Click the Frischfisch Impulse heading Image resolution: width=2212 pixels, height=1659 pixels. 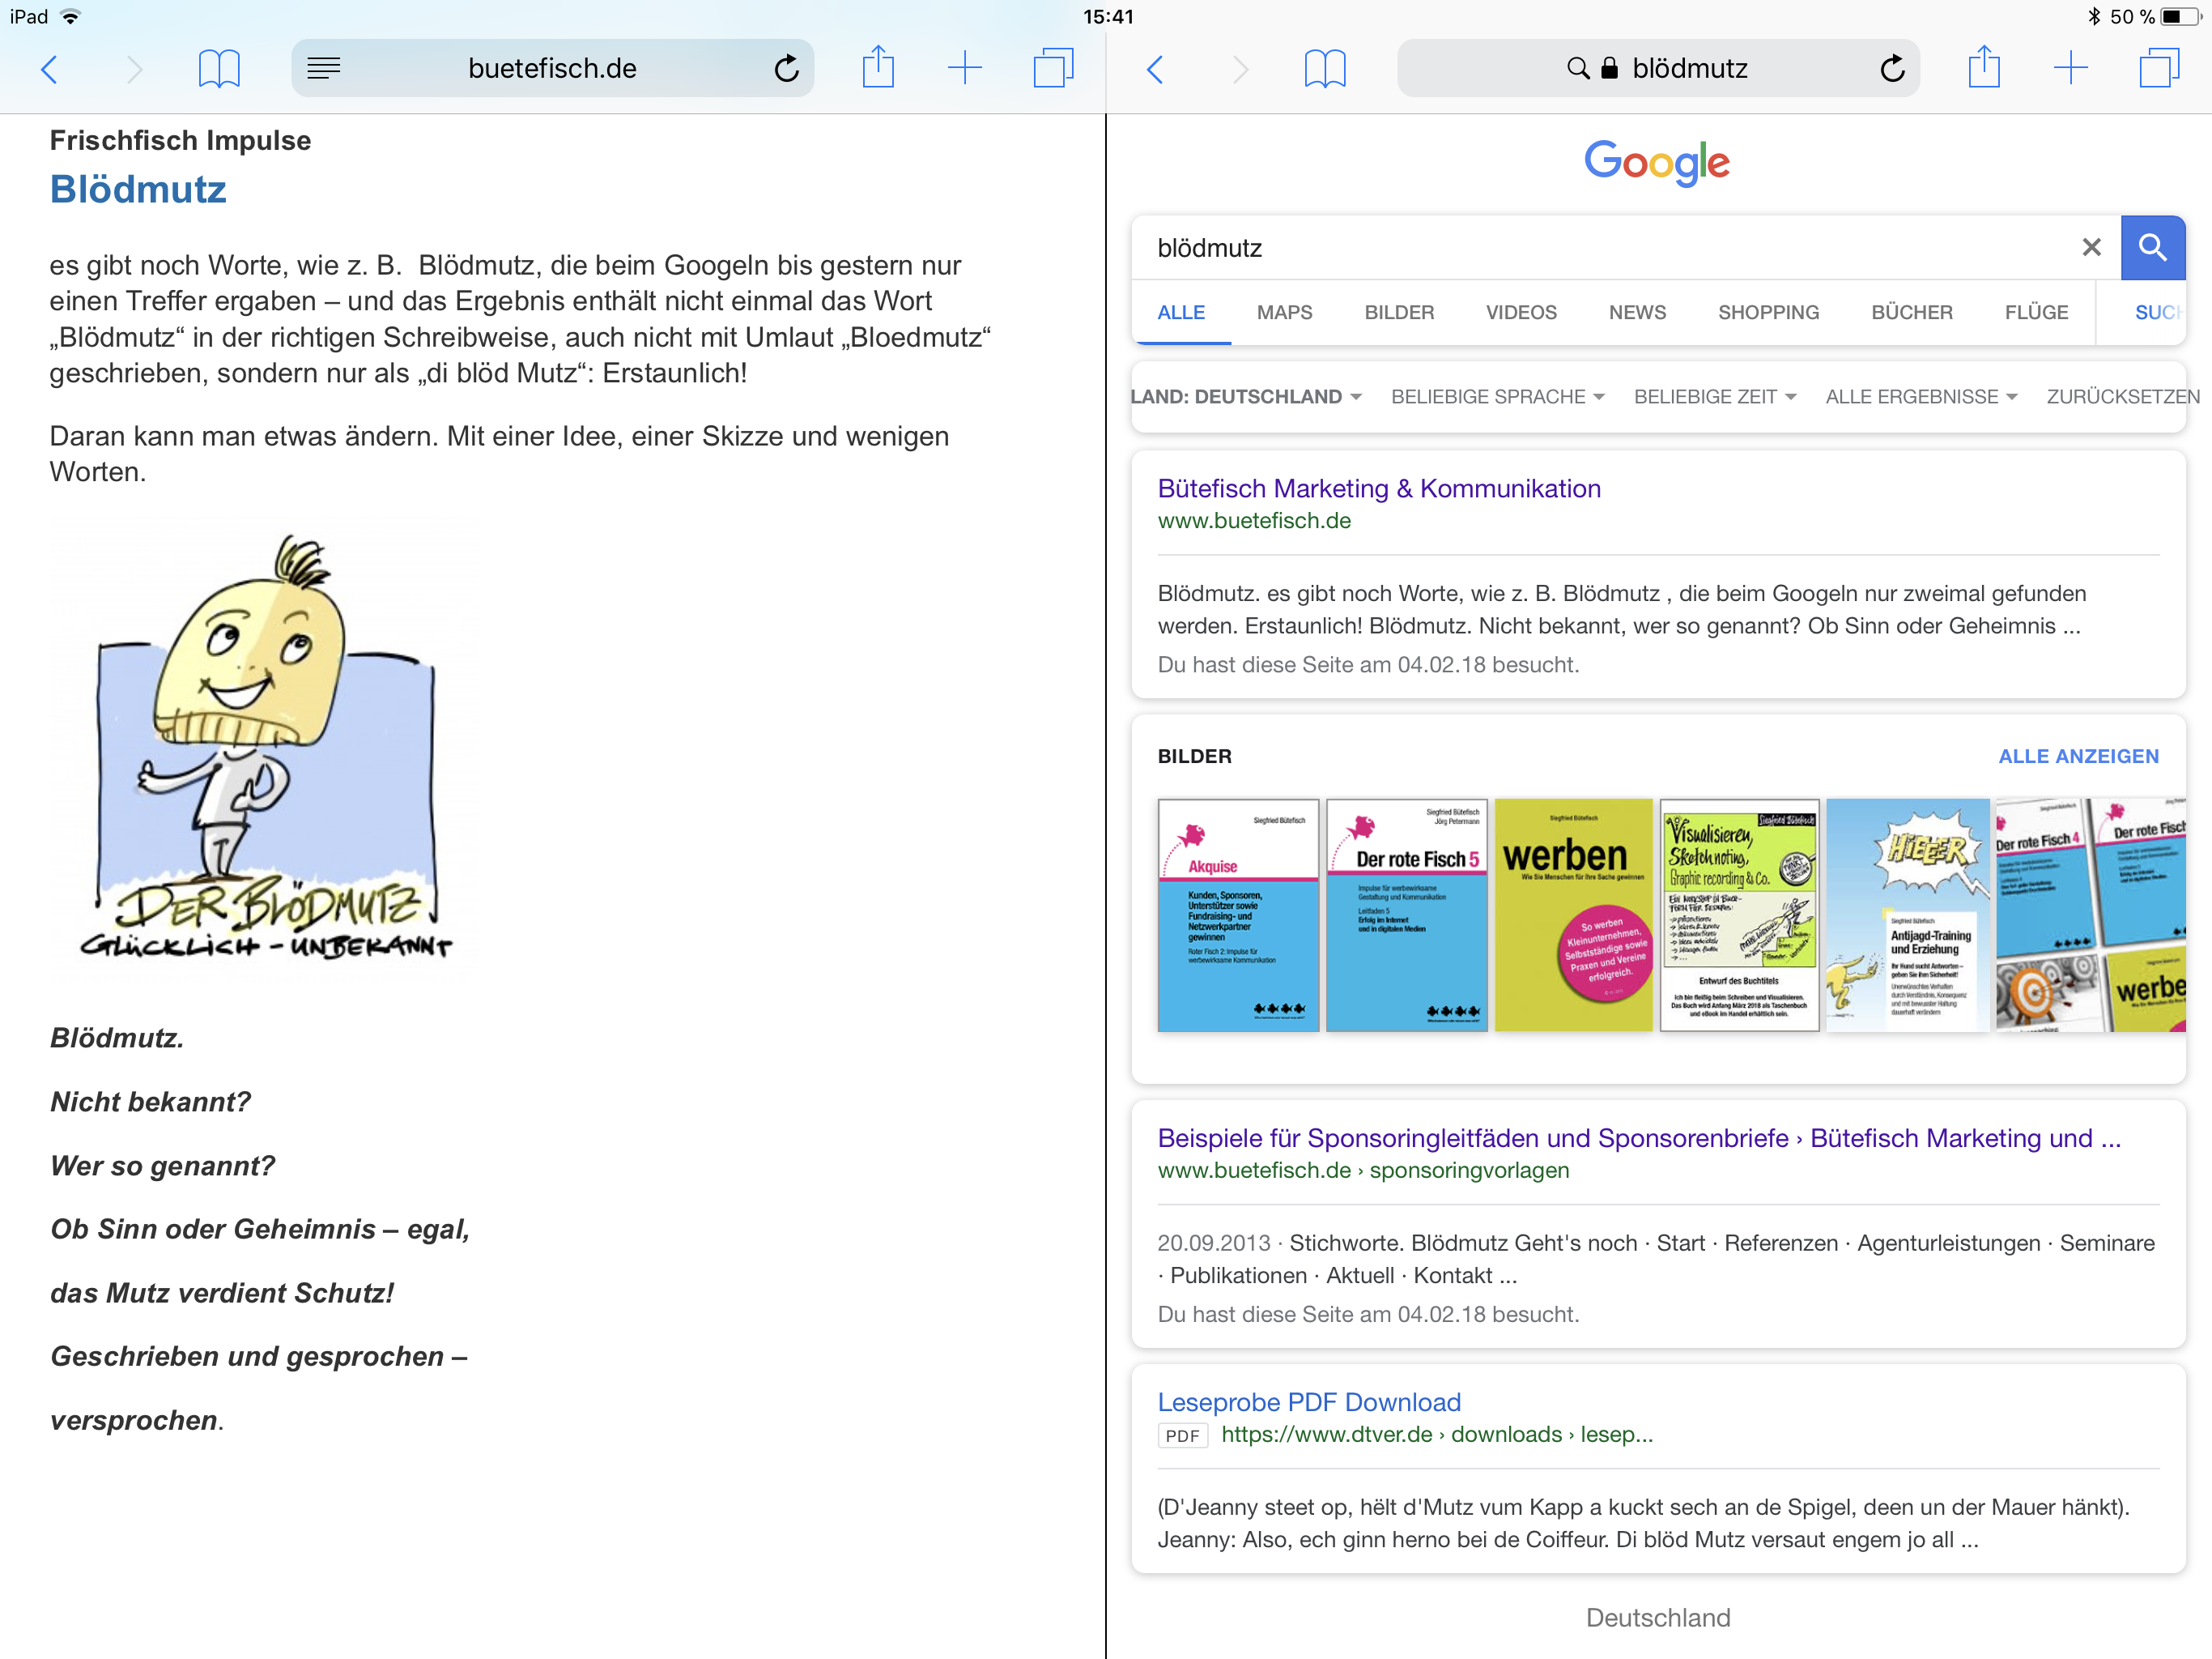click(x=180, y=140)
